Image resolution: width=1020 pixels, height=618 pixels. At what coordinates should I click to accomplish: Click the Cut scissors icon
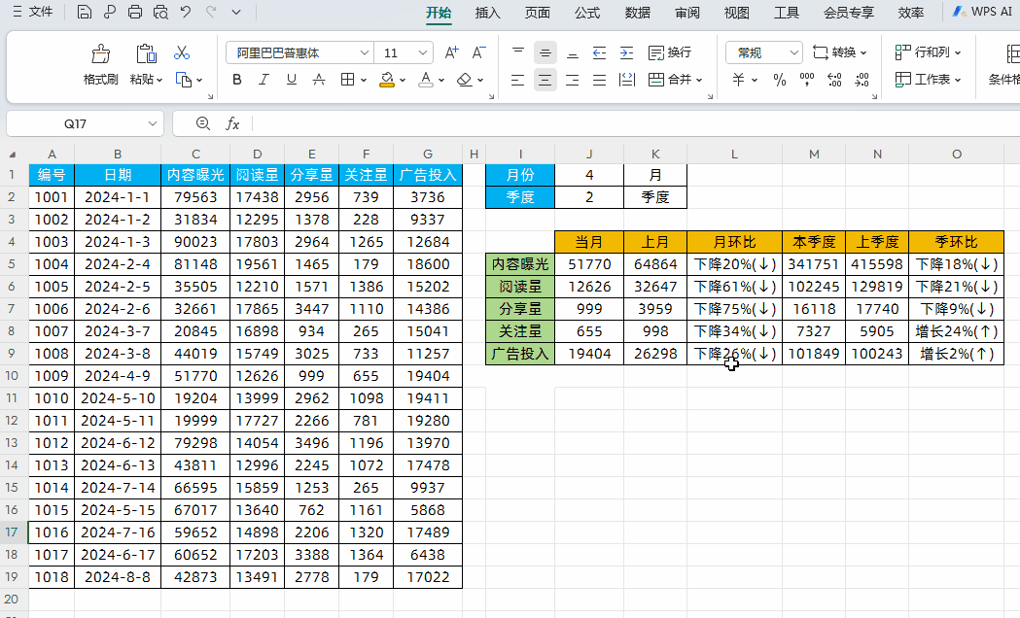click(182, 52)
